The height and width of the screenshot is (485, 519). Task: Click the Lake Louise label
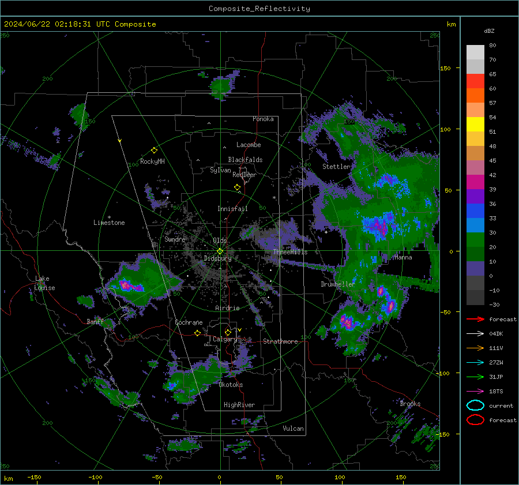[44, 283]
